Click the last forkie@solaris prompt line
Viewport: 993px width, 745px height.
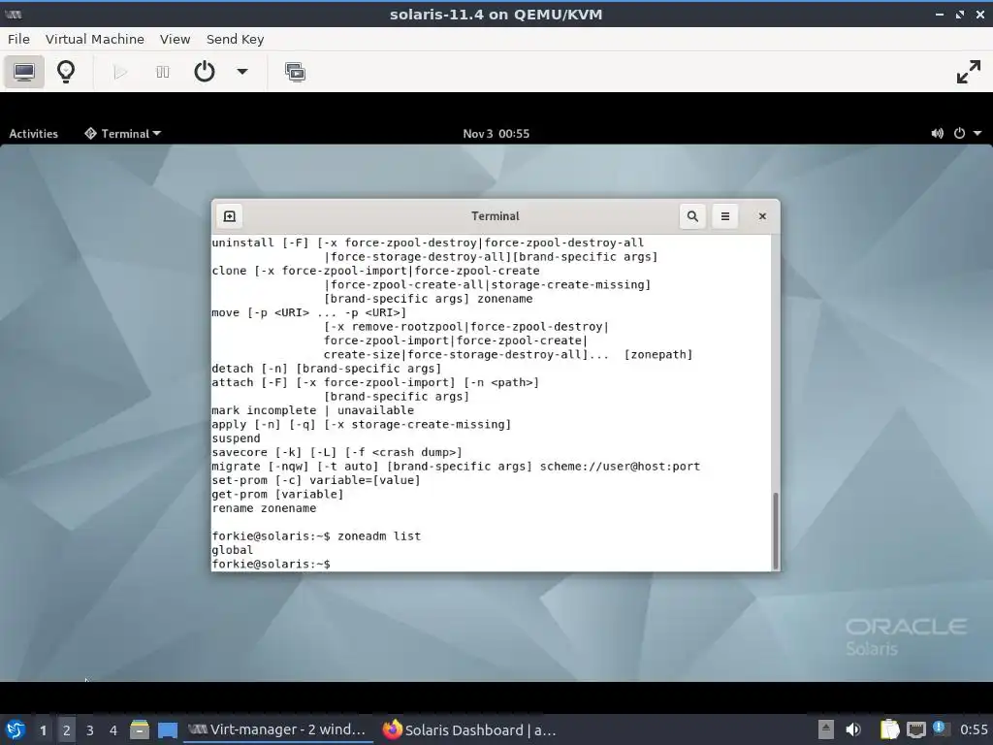point(272,564)
